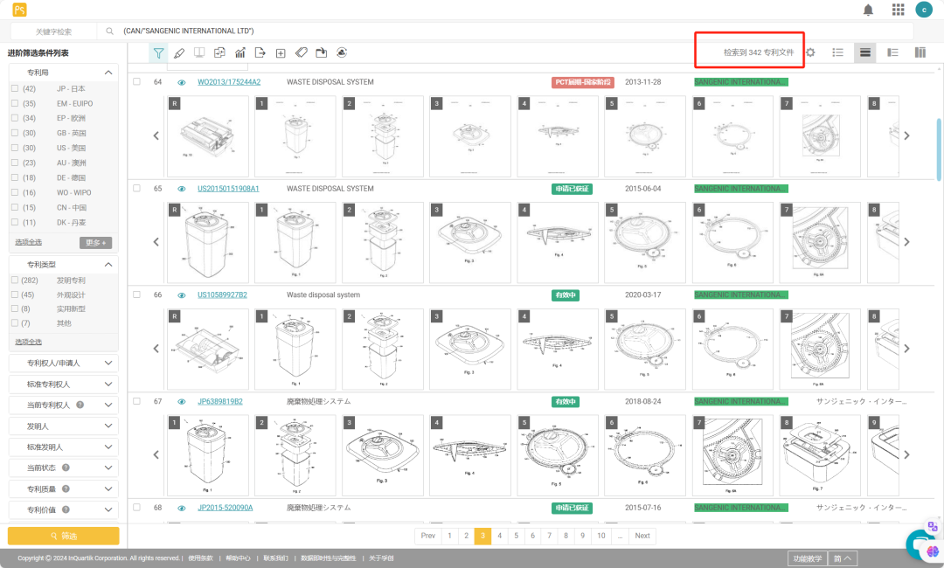The image size is (944, 568).
Task: Click help icon next to 专利价值
Action: click(66, 509)
